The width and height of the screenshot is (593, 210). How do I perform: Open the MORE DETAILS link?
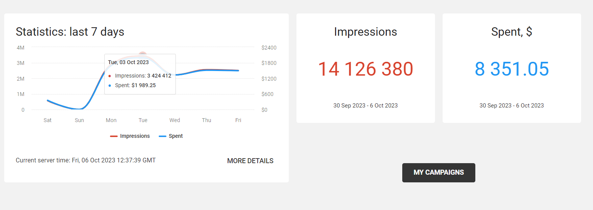(250, 161)
